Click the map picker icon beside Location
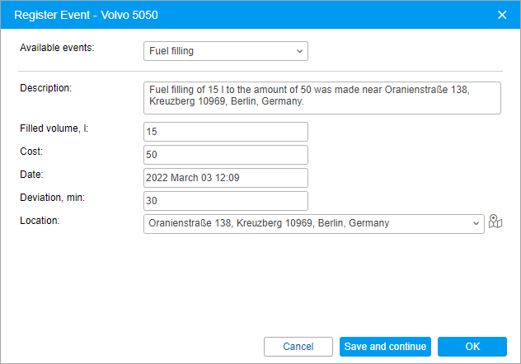 pos(495,222)
